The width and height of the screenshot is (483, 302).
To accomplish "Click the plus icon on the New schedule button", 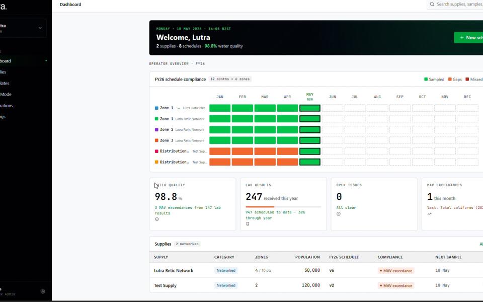I will click(x=462, y=38).
